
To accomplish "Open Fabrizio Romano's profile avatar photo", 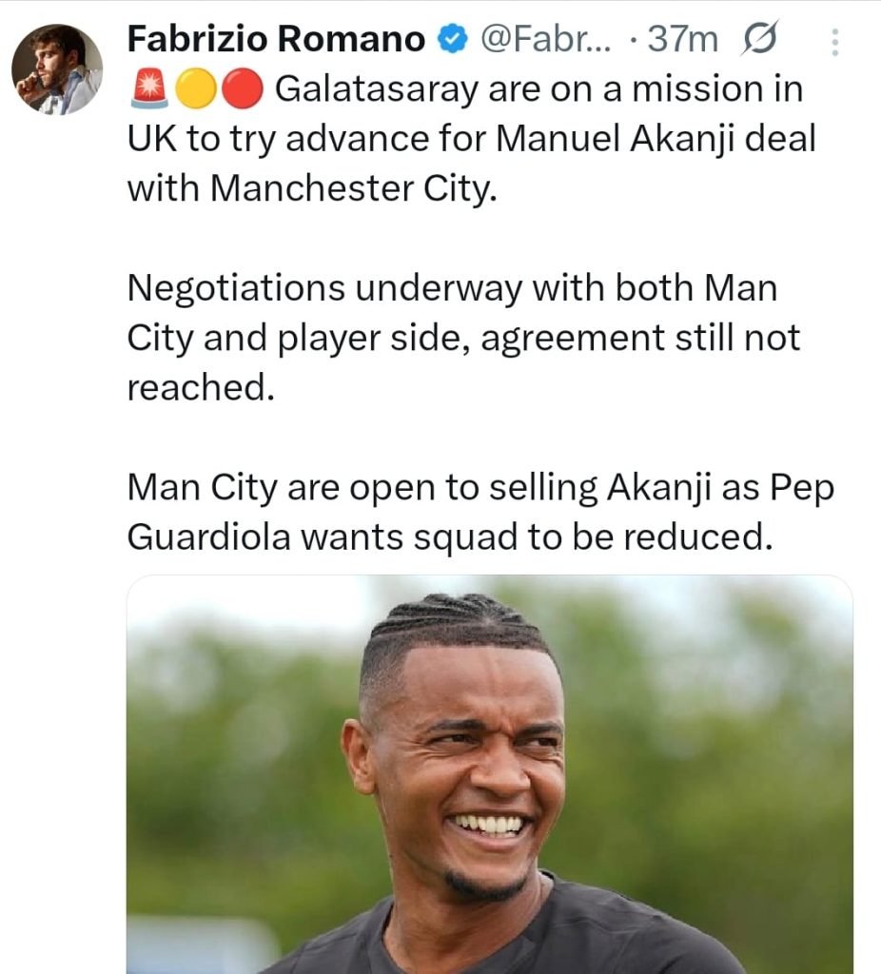I will [57, 69].
